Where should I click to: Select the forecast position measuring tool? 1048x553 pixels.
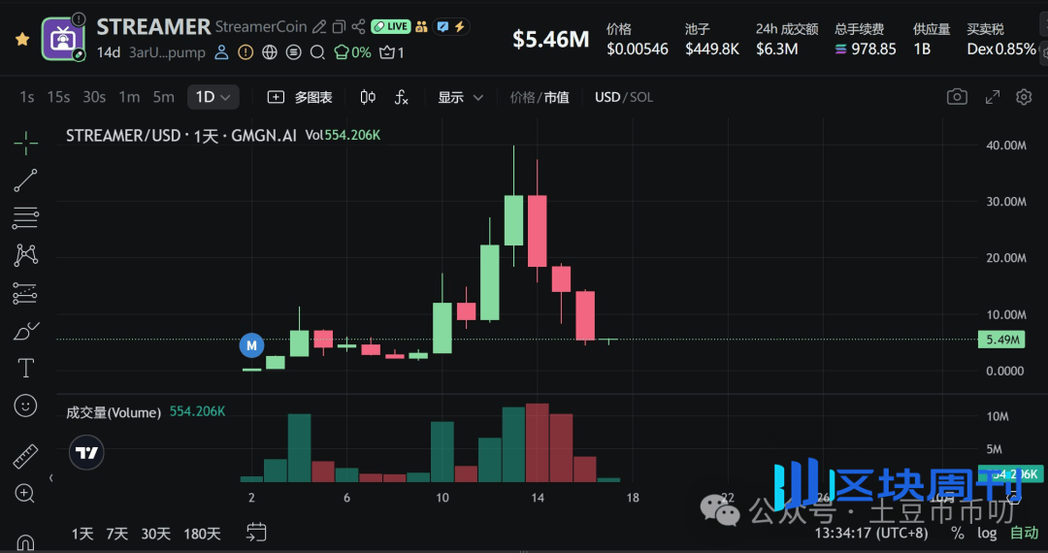[x=25, y=293]
